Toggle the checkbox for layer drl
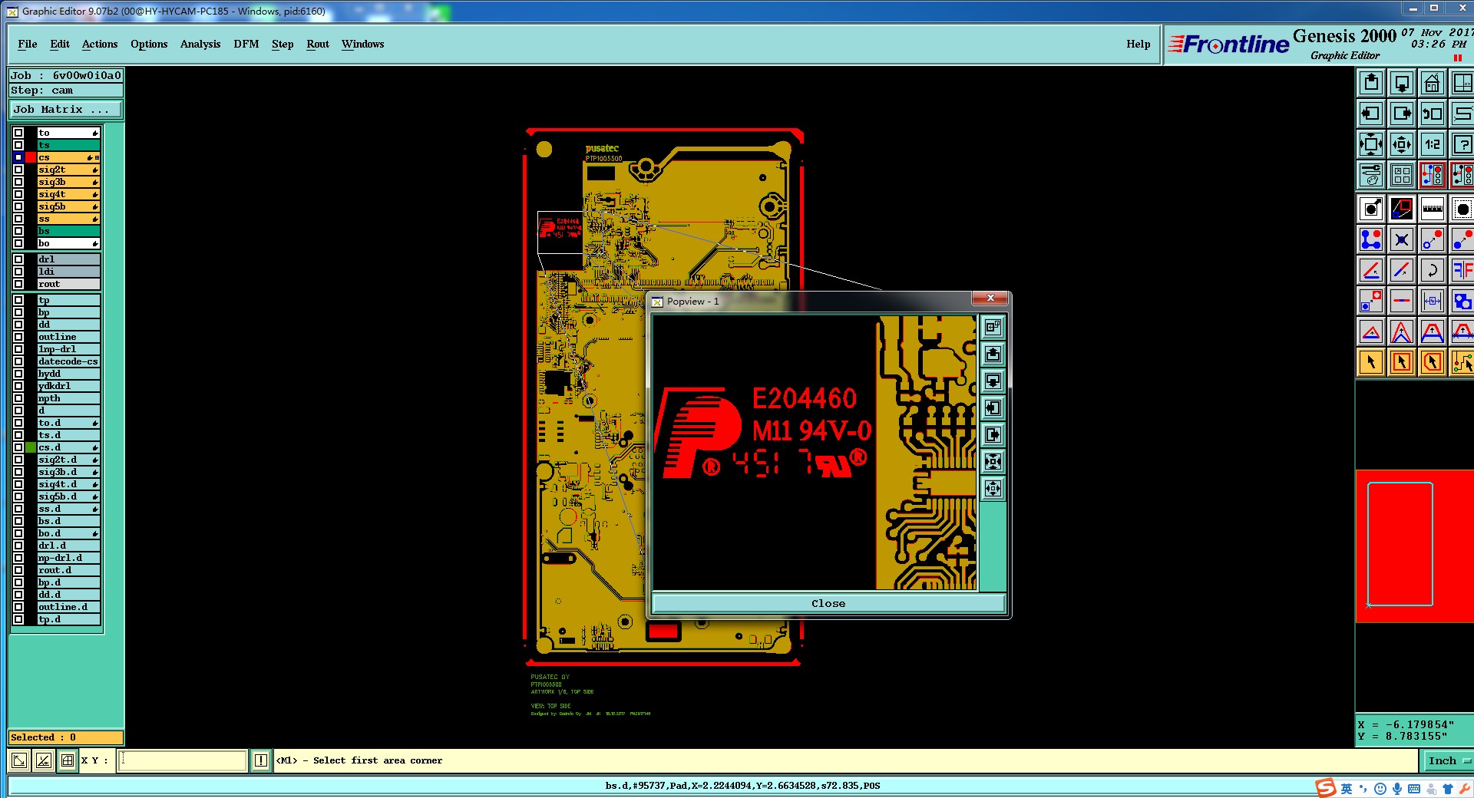The height and width of the screenshot is (798, 1474). click(x=18, y=259)
